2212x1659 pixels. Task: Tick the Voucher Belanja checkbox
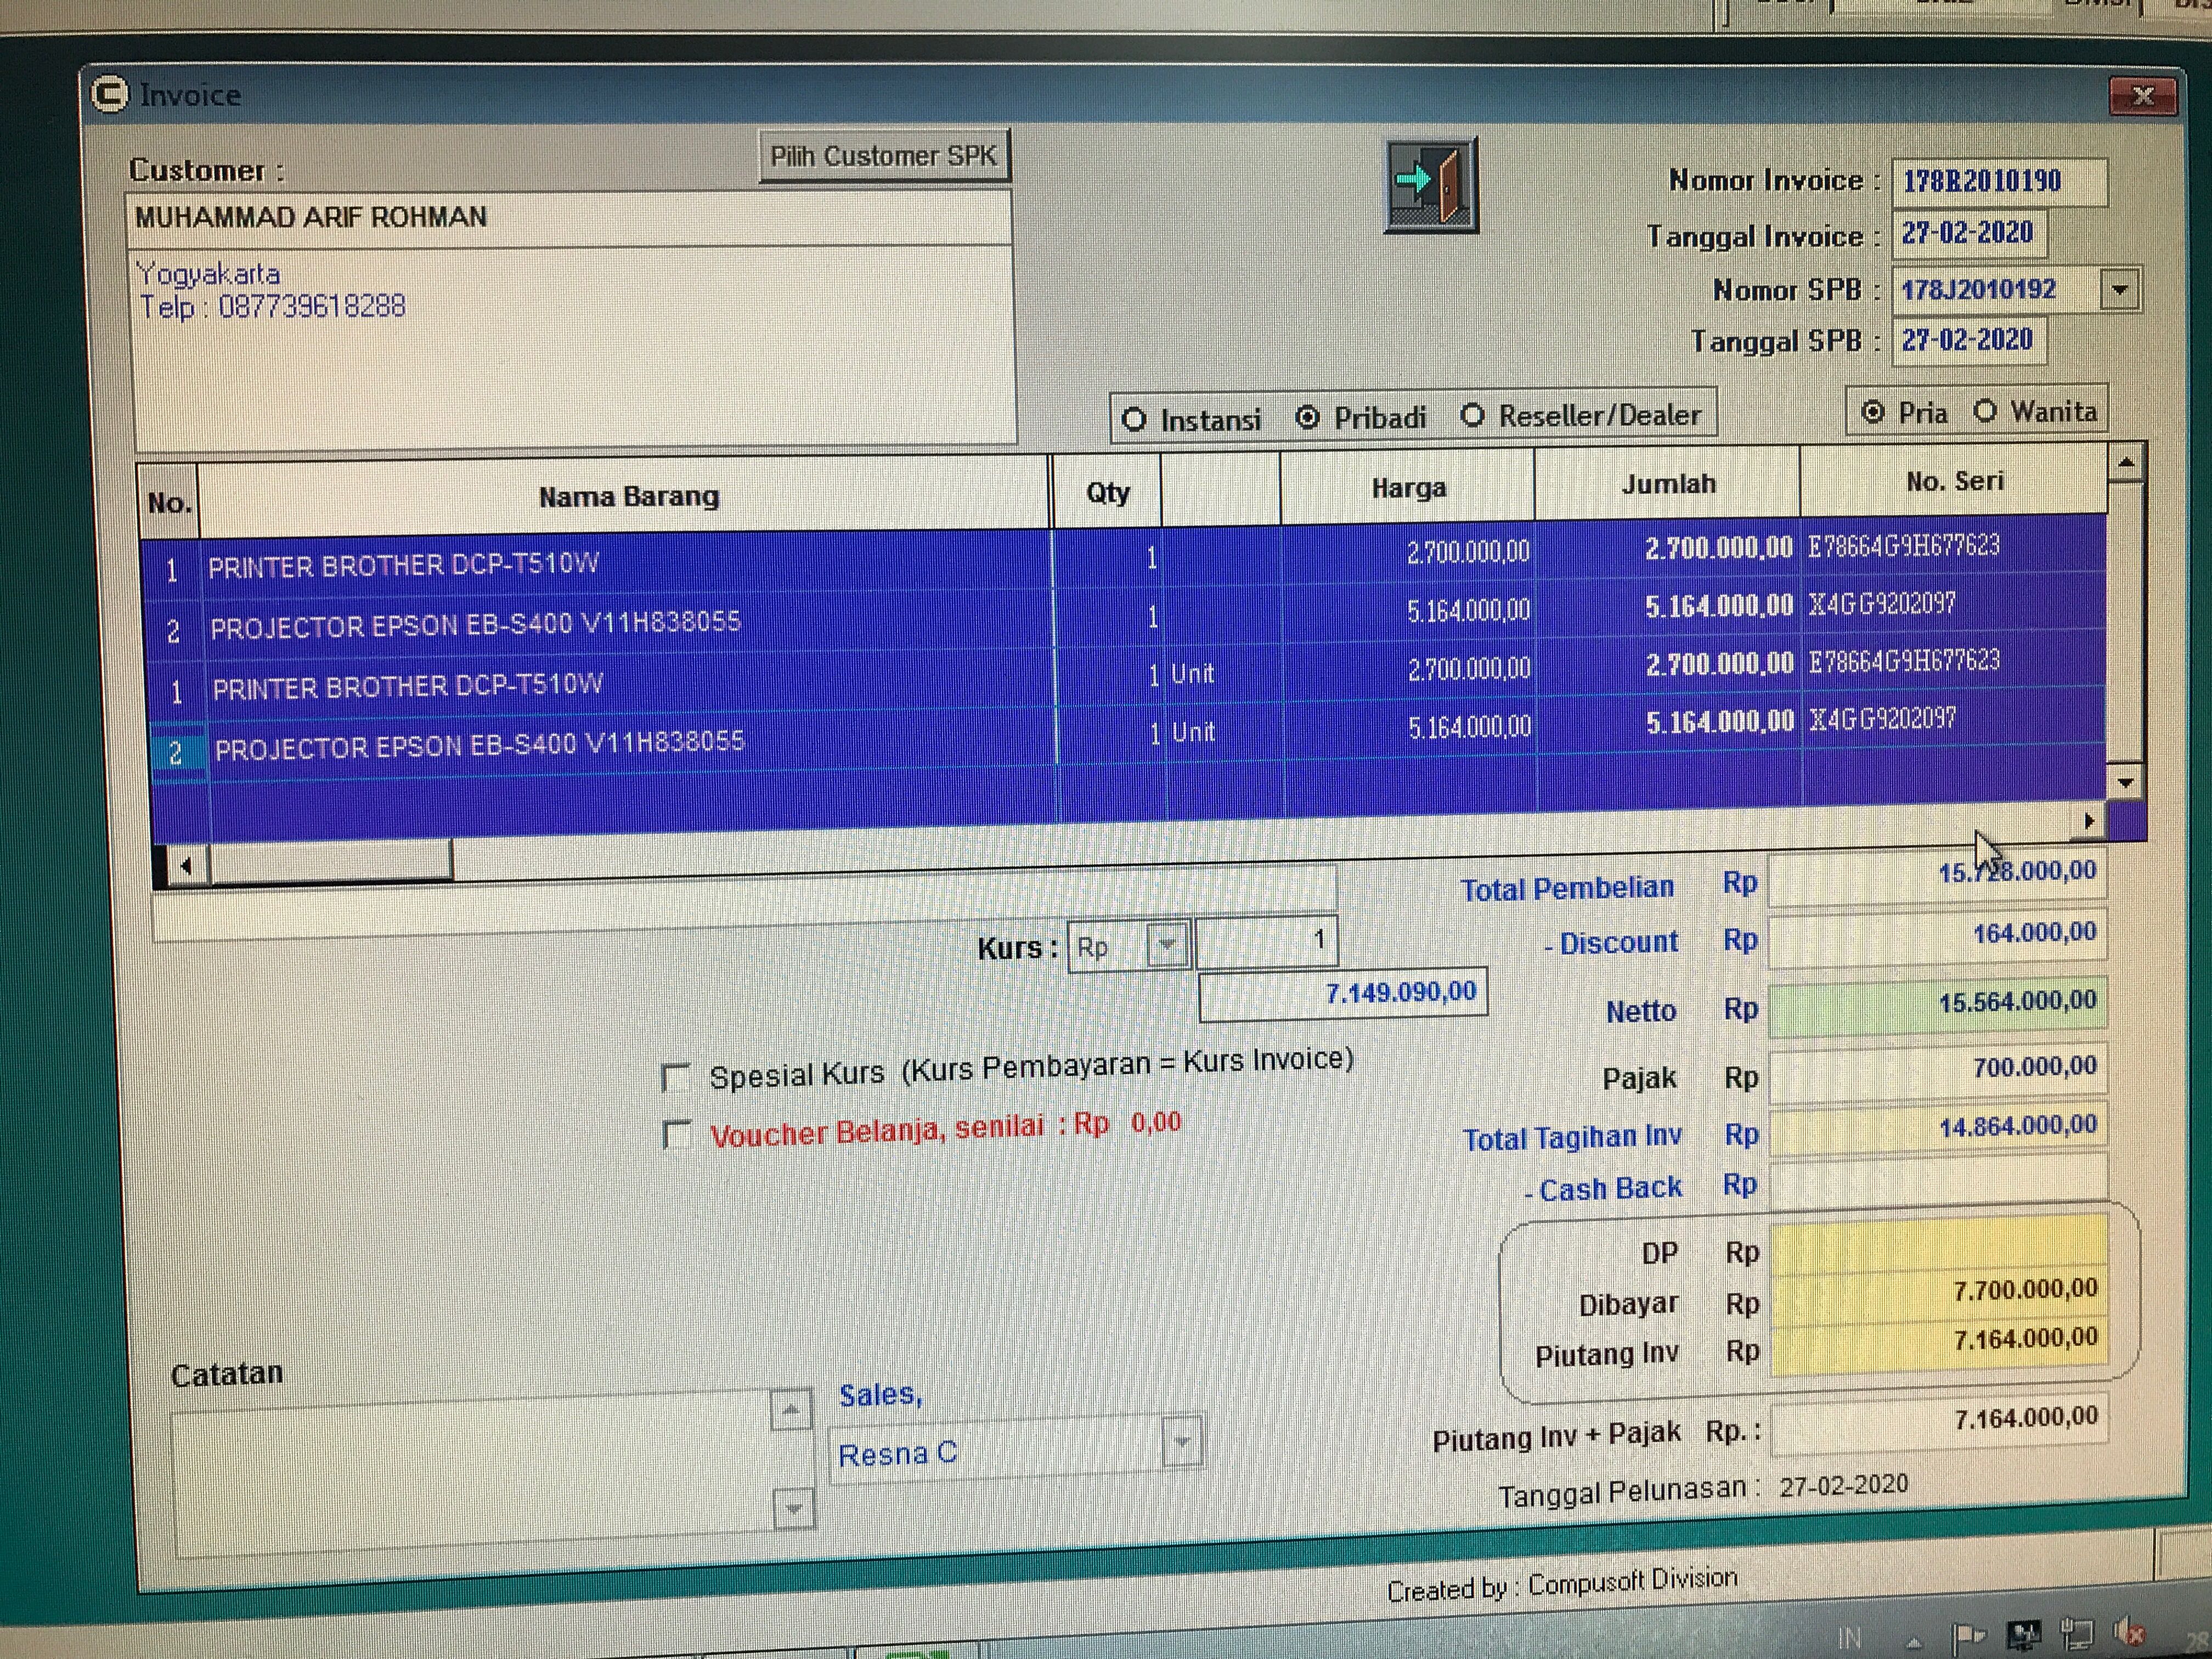[x=678, y=1135]
